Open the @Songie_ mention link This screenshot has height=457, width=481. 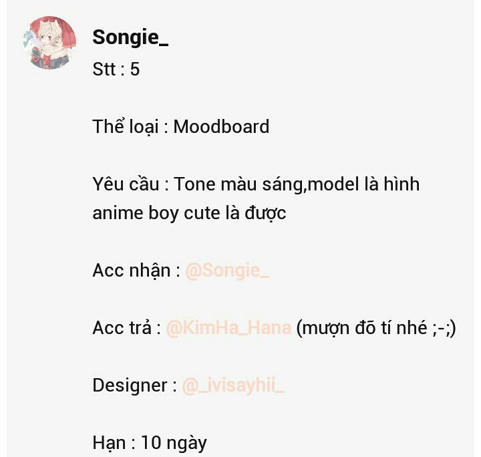point(227,271)
